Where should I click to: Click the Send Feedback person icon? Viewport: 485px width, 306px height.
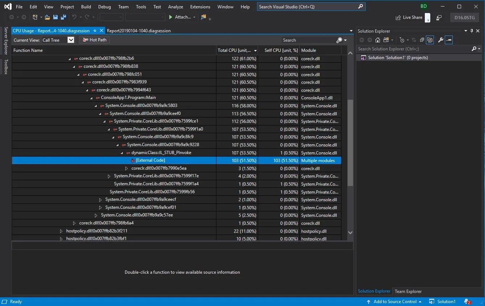(439, 17)
